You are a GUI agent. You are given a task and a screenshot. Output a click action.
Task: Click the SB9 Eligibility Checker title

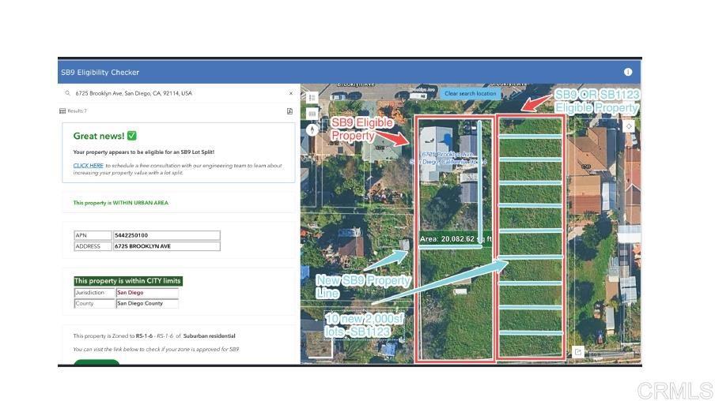pyautogui.click(x=100, y=73)
